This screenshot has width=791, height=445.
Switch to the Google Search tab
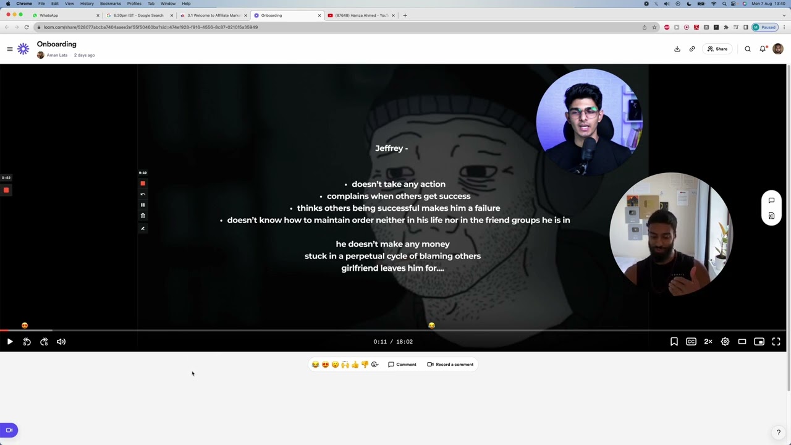(139, 15)
